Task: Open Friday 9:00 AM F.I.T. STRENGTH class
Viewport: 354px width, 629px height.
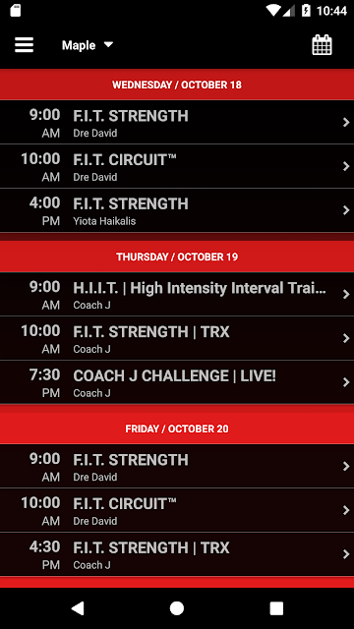Action: [x=177, y=466]
